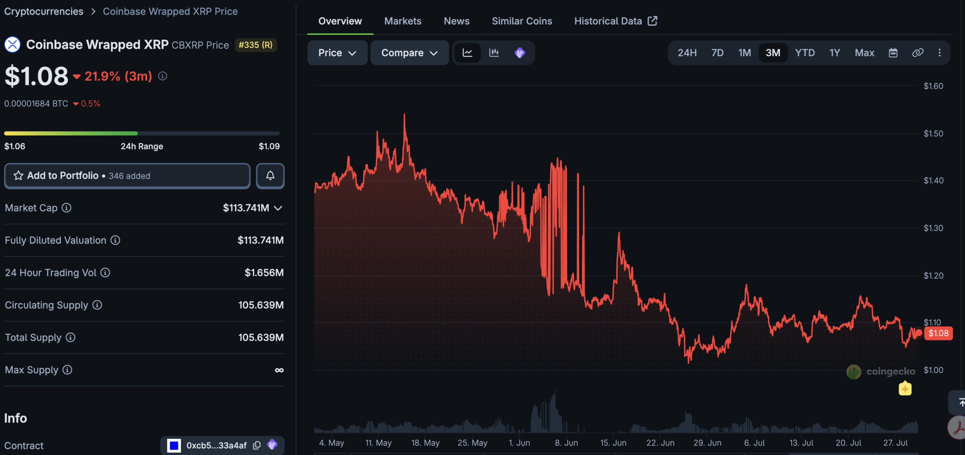Select the 7D time range
Image resolution: width=965 pixels, height=455 pixels.
tap(717, 53)
